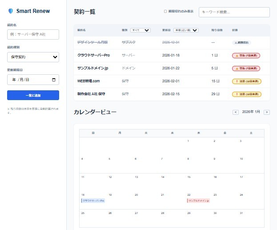Go to previous month in calendar view

tap(235, 112)
